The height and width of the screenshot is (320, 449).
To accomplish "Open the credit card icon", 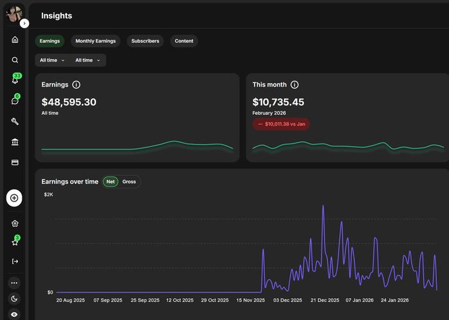I will 15,162.
